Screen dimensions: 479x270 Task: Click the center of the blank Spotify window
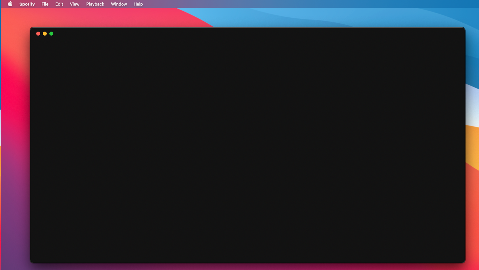click(247, 145)
